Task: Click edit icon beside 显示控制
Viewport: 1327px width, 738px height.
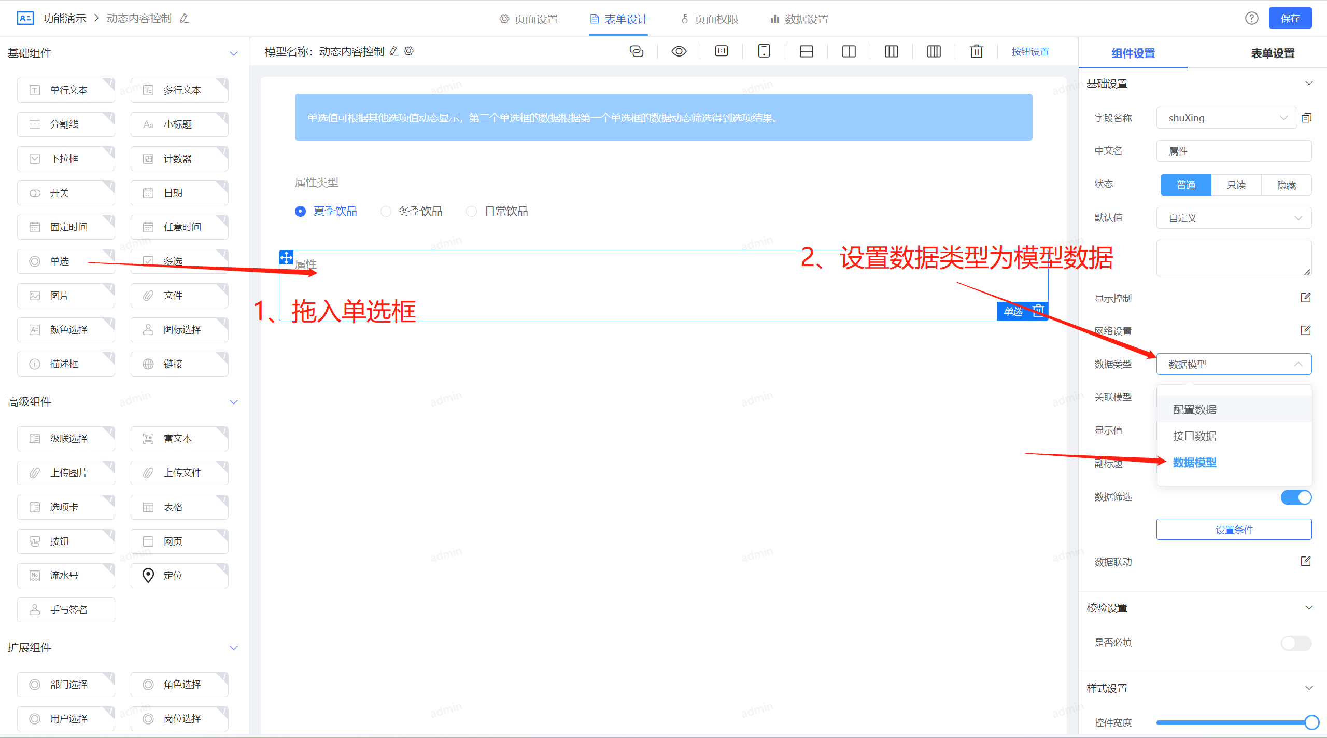Action: [x=1305, y=298]
